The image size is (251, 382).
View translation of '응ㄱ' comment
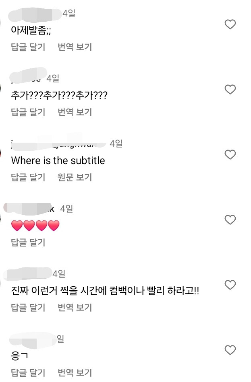75,373
